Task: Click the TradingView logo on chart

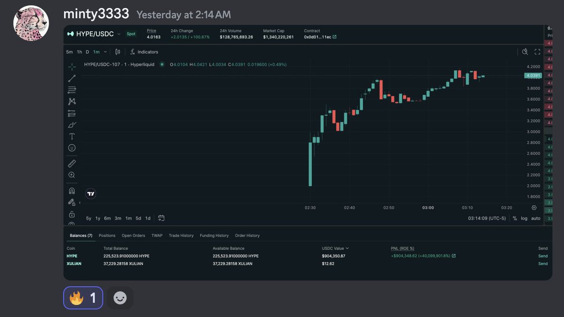Action: click(91, 194)
